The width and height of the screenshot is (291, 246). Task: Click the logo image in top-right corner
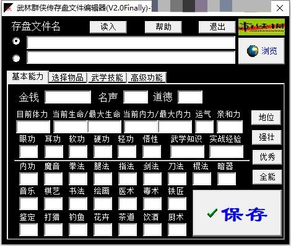[261, 27]
